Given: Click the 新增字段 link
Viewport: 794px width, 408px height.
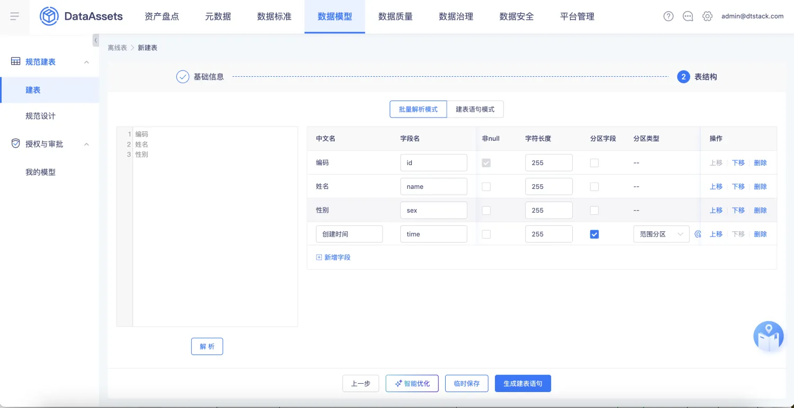Looking at the screenshot, I should [333, 257].
